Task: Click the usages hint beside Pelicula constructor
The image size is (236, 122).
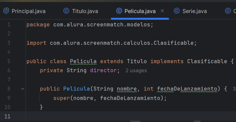Action: pyautogui.click(x=234, y=89)
